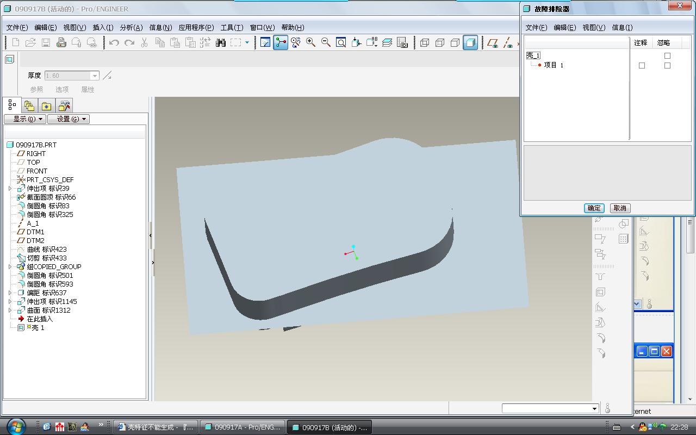696x435 pixels.
Task: Click the shell feature icon below the toolbar
Action: coord(10,59)
